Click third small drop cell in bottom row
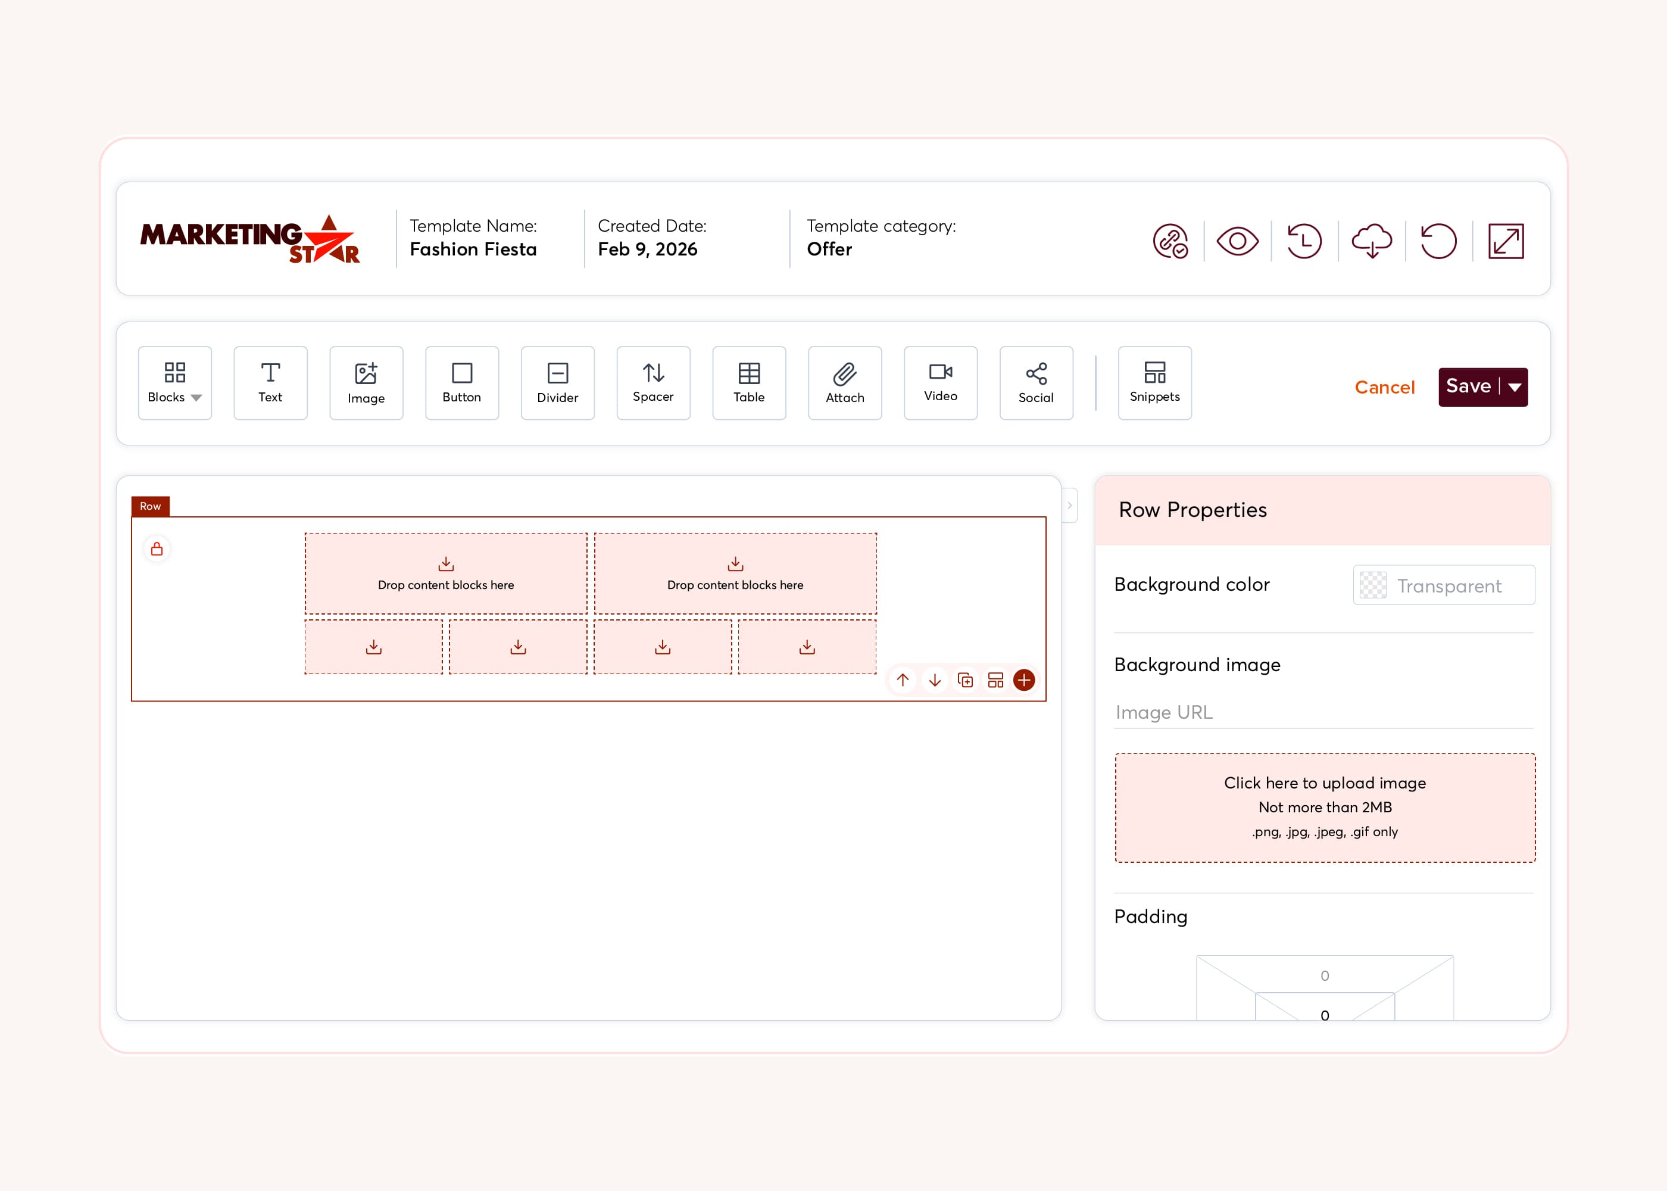The image size is (1667, 1191). coord(663,647)
